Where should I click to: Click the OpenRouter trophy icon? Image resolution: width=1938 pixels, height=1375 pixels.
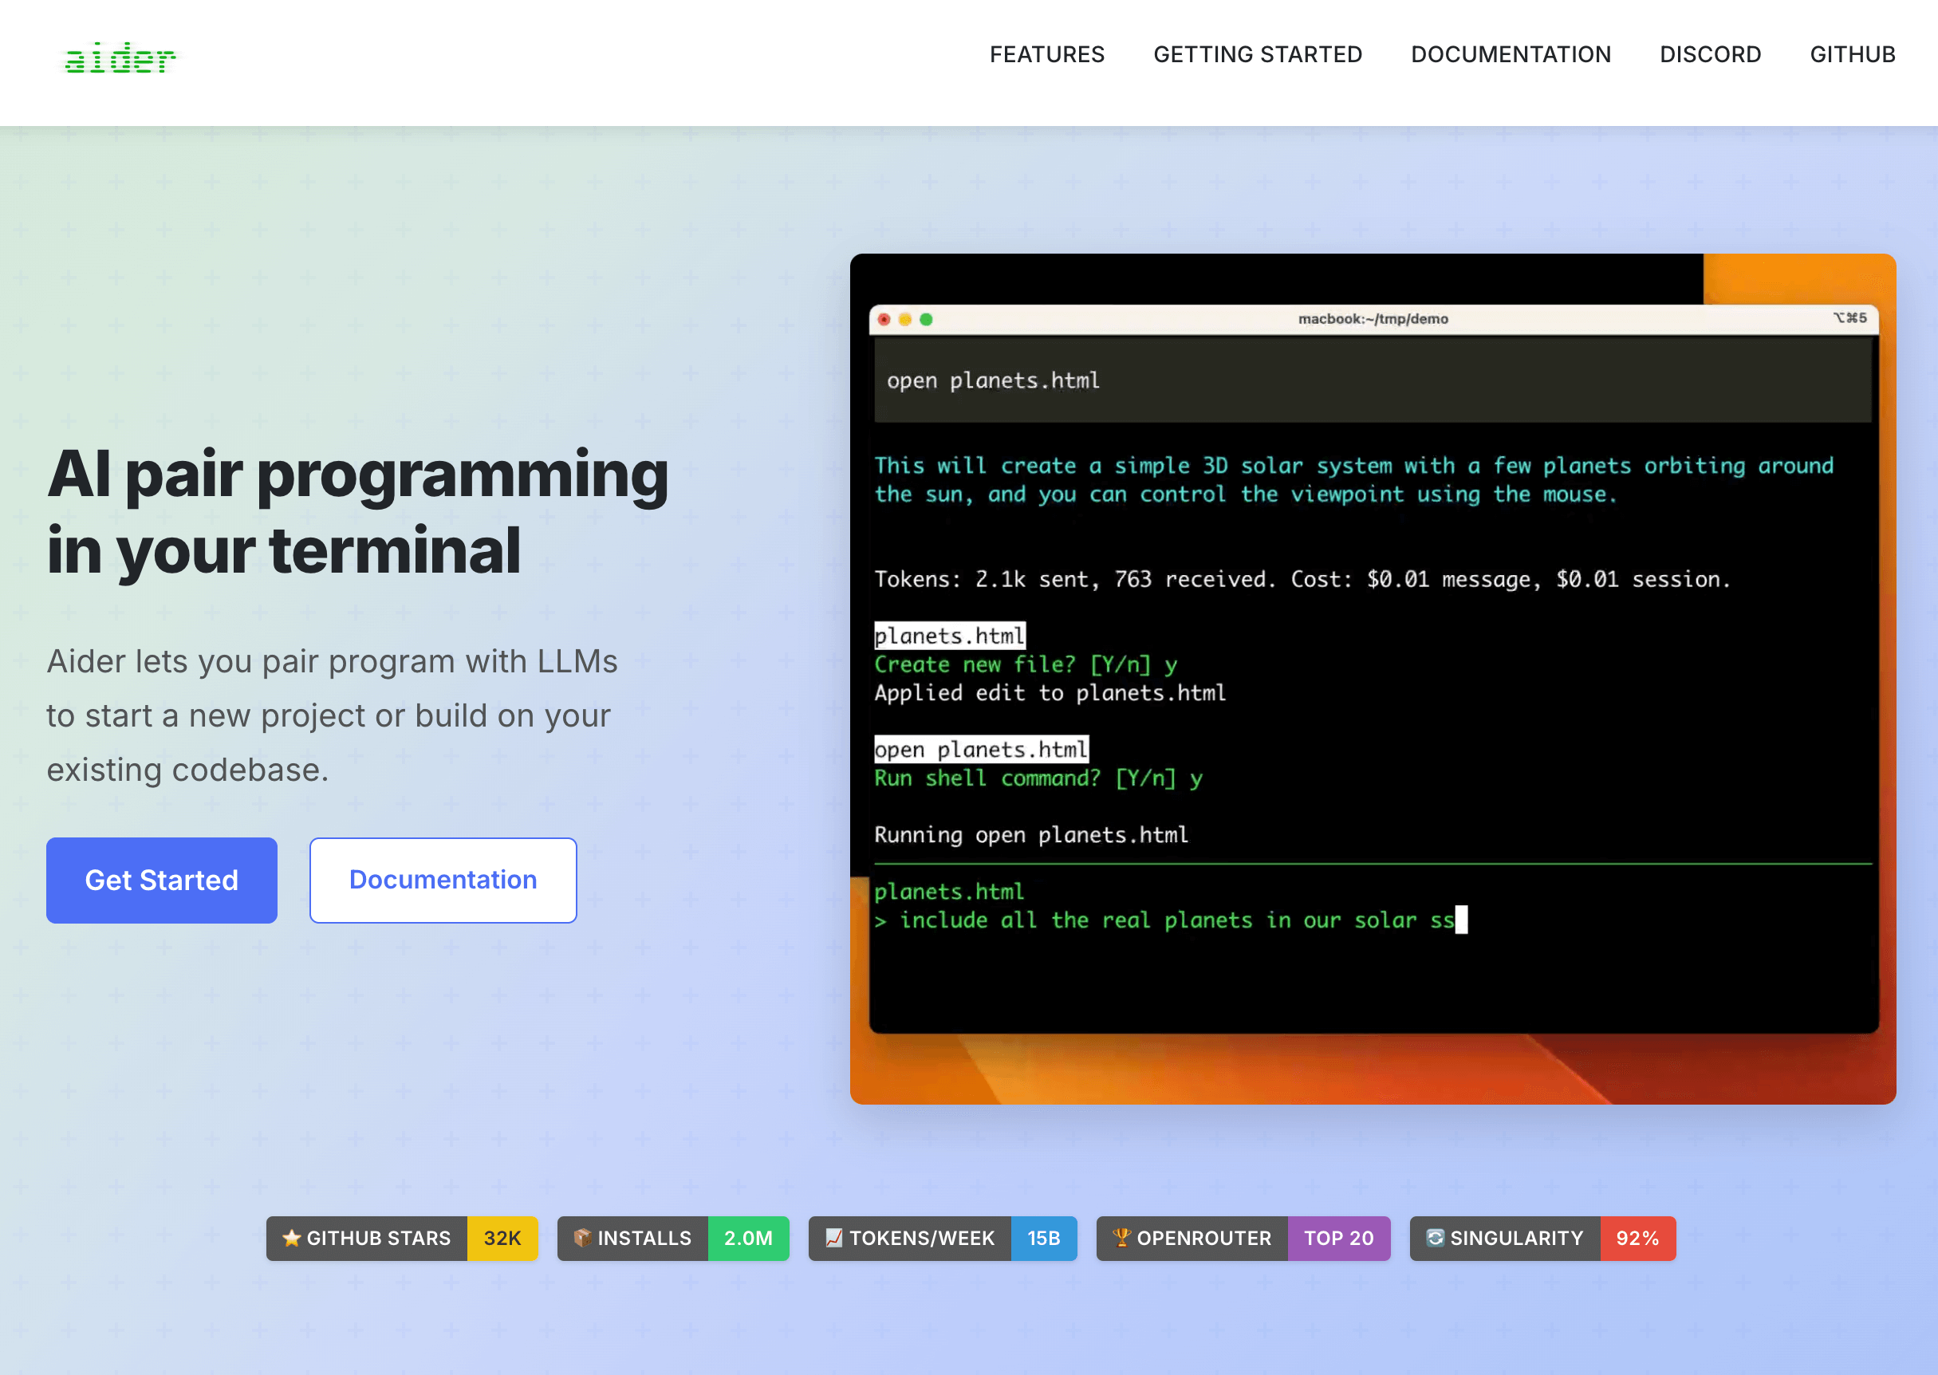click(x=1122, y=1238)
